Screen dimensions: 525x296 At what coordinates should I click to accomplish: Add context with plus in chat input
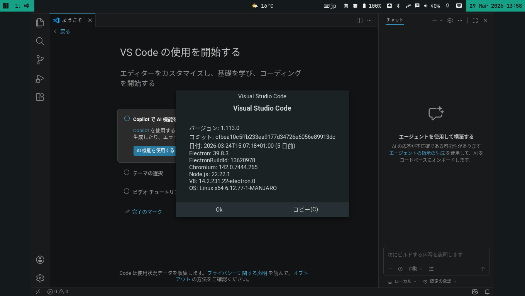click(390, 269)
